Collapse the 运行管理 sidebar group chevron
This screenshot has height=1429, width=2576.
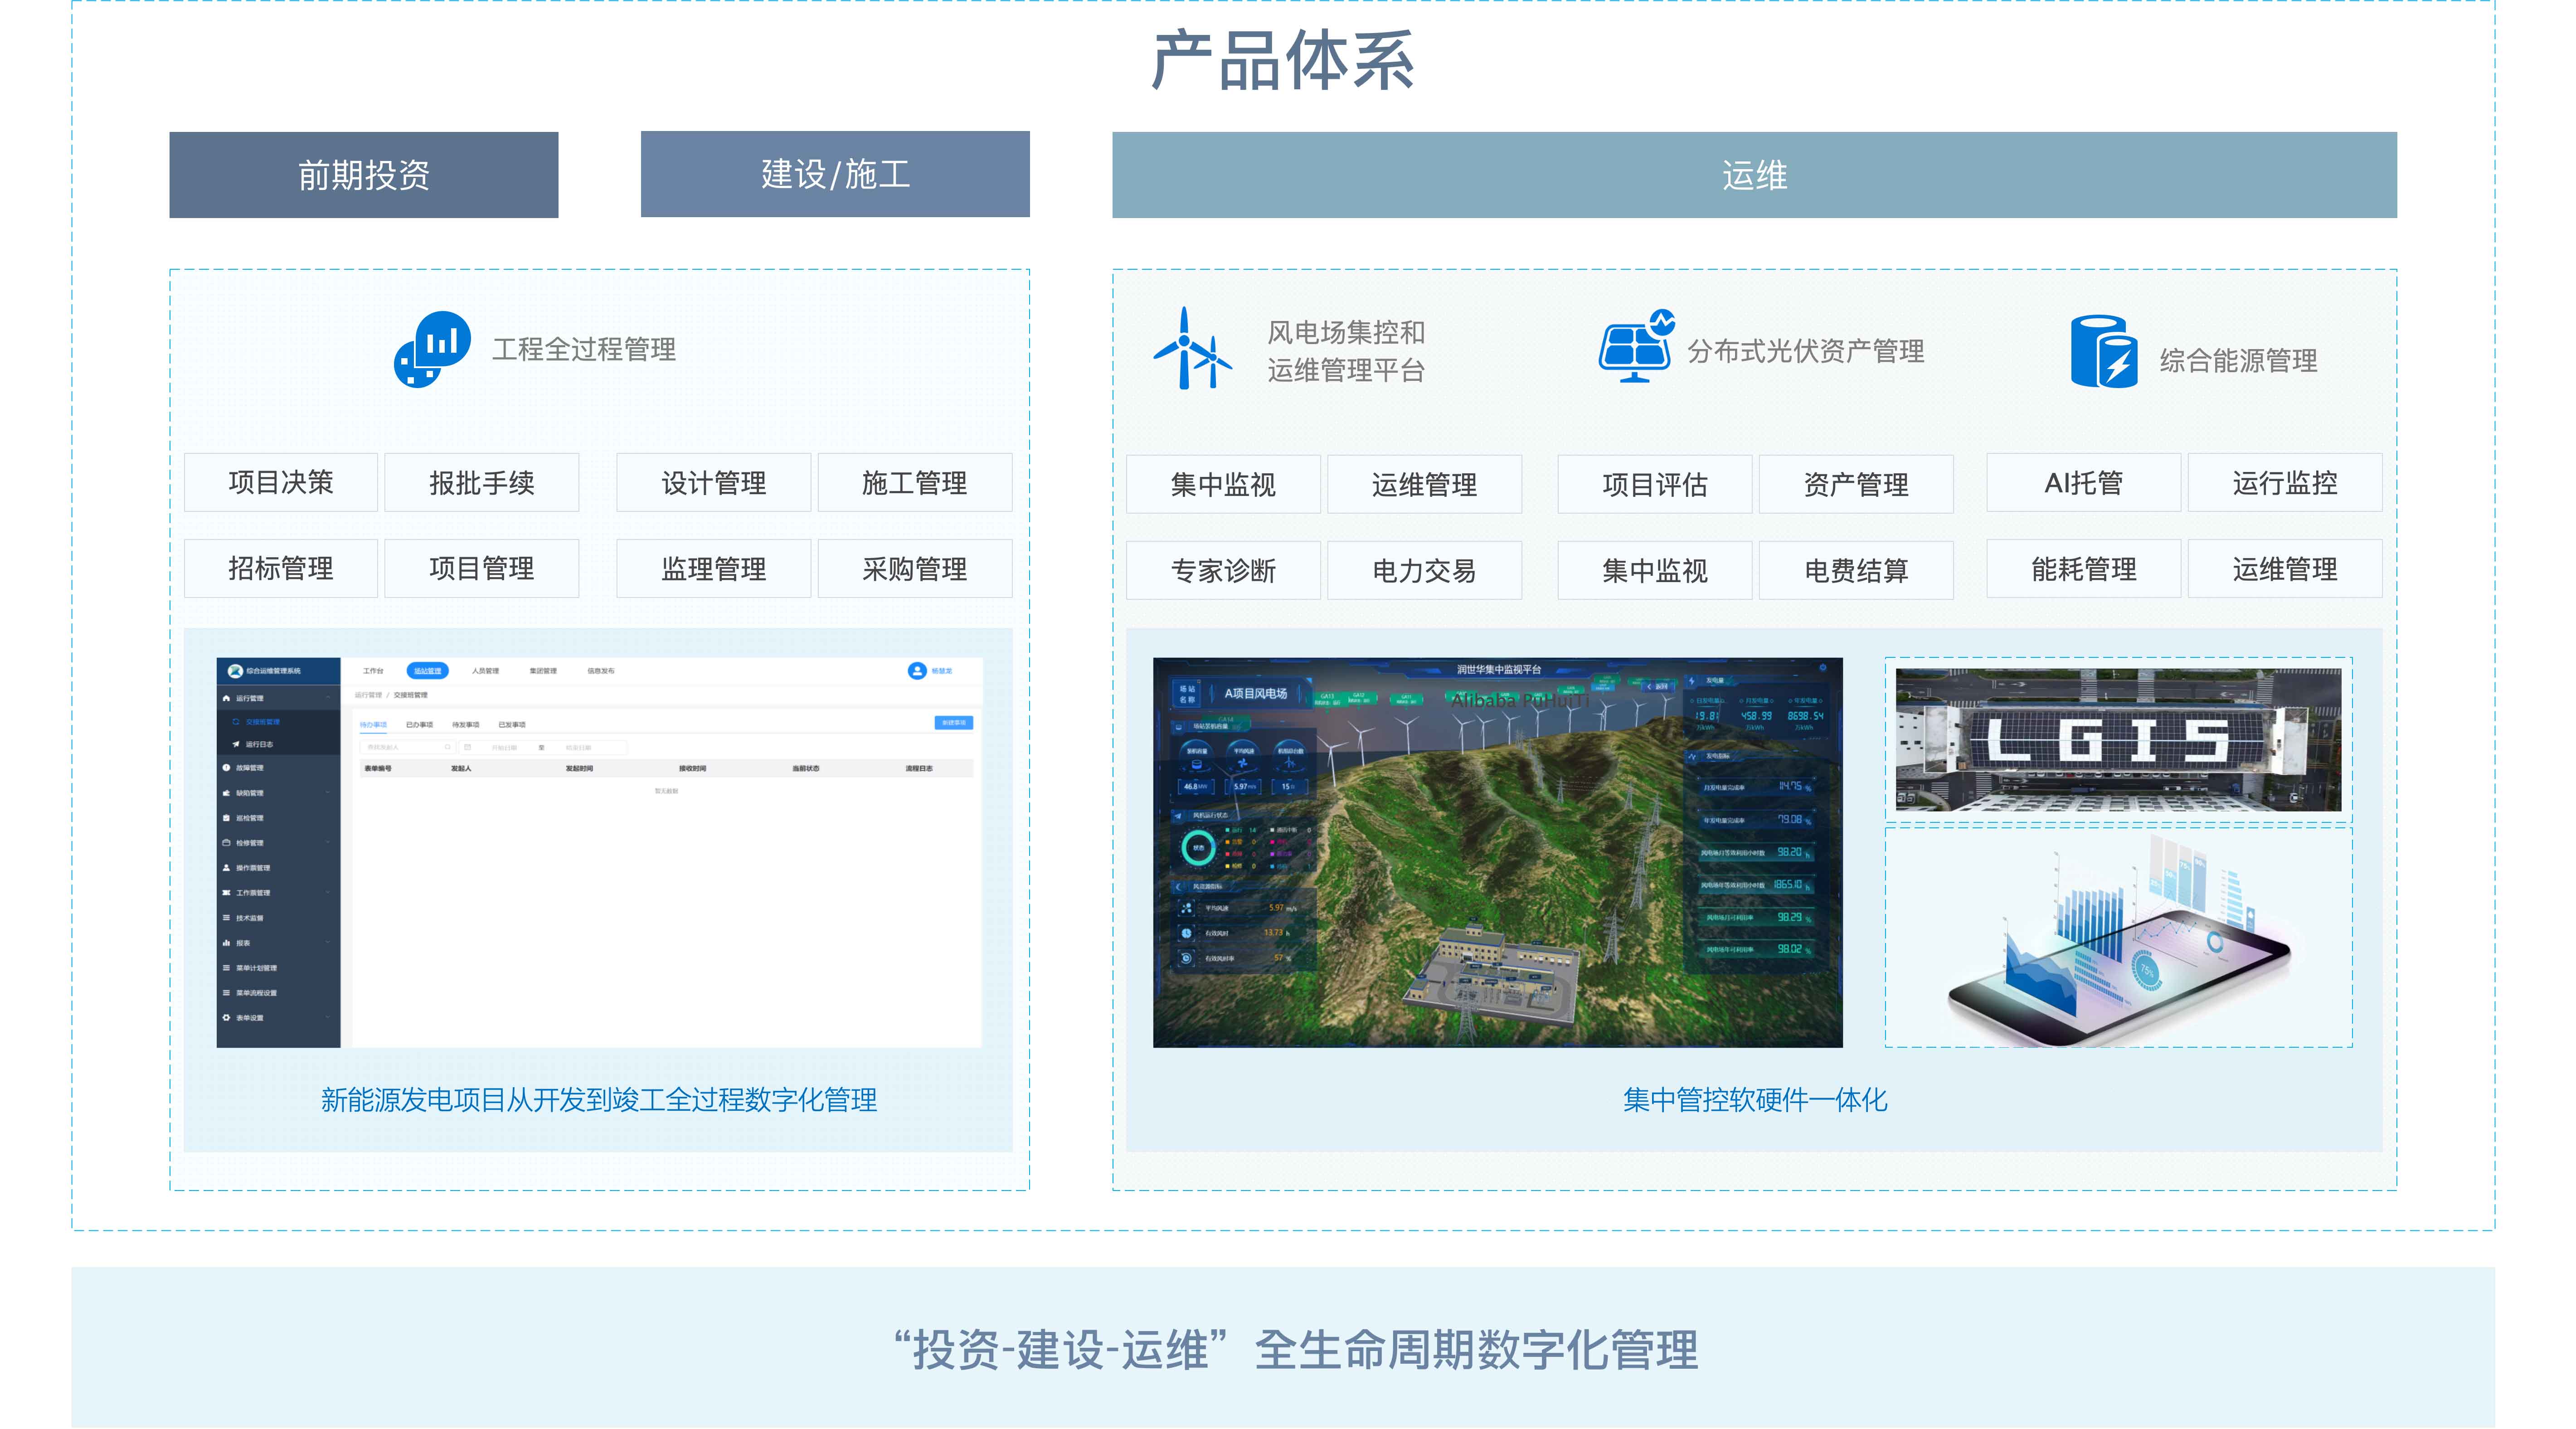(328, 698)
